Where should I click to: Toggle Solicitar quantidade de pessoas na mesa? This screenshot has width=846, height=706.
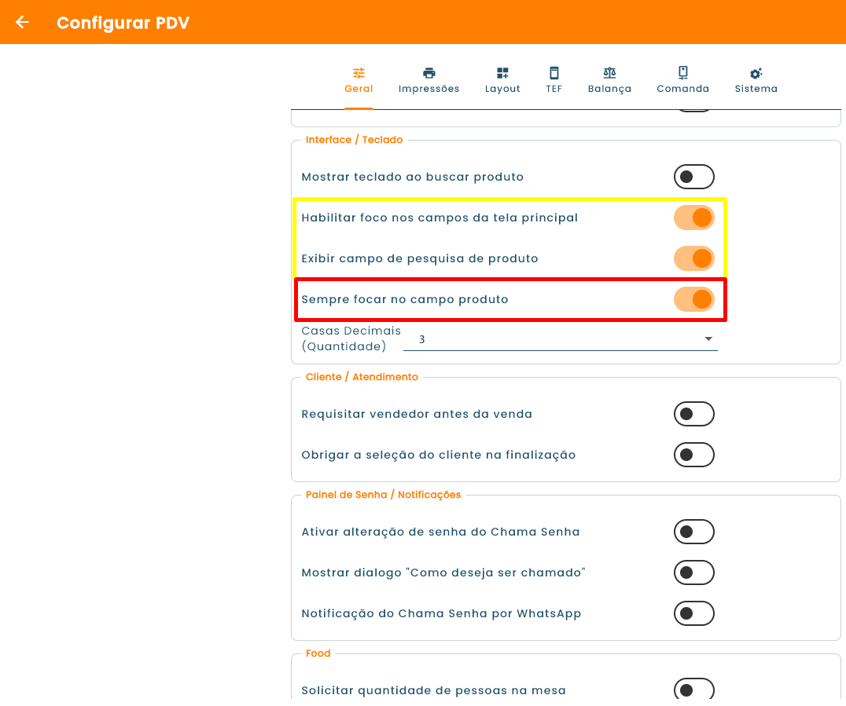tap(693, 690)
